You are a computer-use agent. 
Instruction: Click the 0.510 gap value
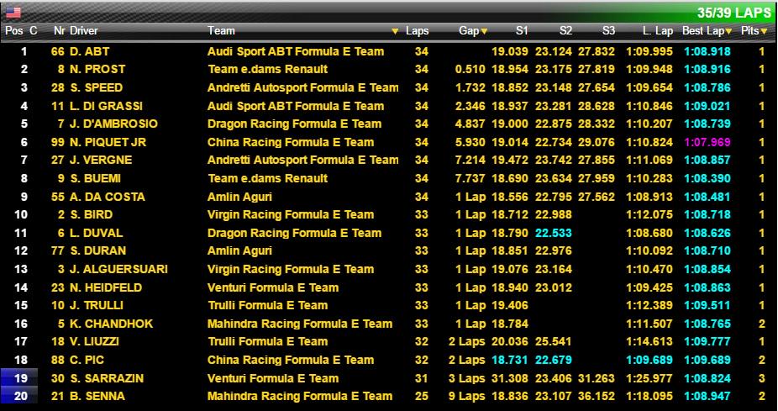point(470,70)
